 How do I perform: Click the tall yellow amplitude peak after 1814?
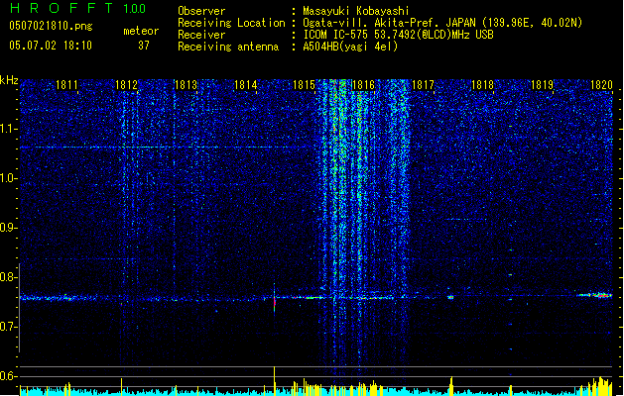[274, 381]
